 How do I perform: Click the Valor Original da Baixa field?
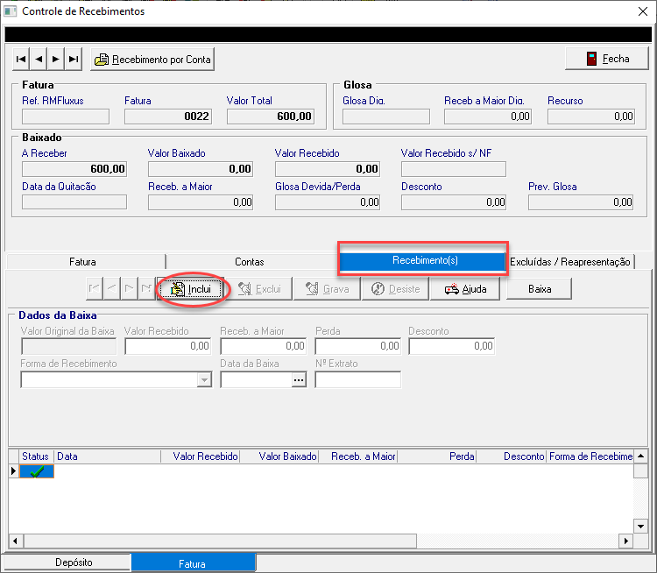click(x=68, y=346)
